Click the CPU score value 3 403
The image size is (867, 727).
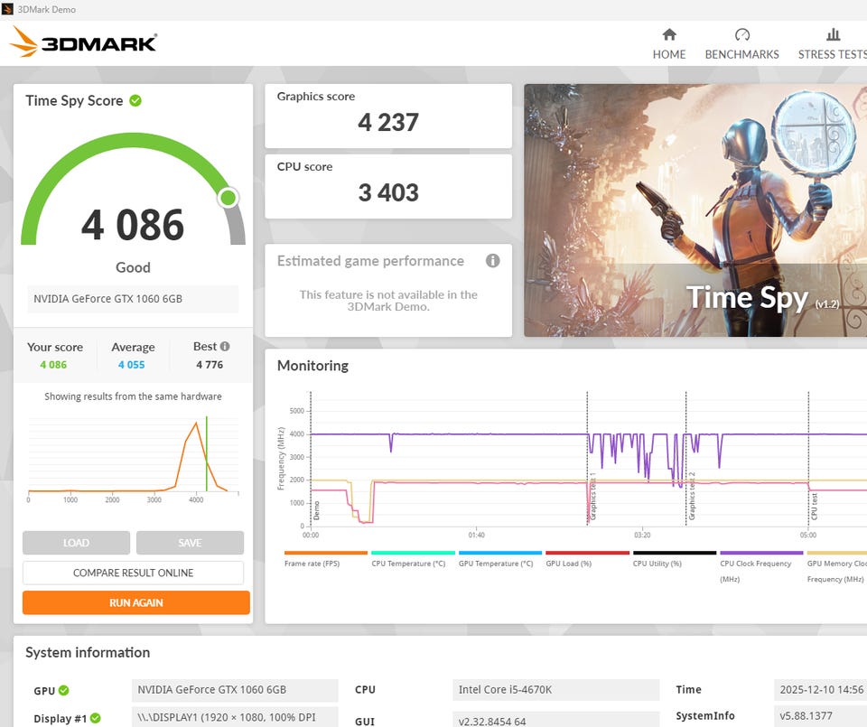(388, 192)
